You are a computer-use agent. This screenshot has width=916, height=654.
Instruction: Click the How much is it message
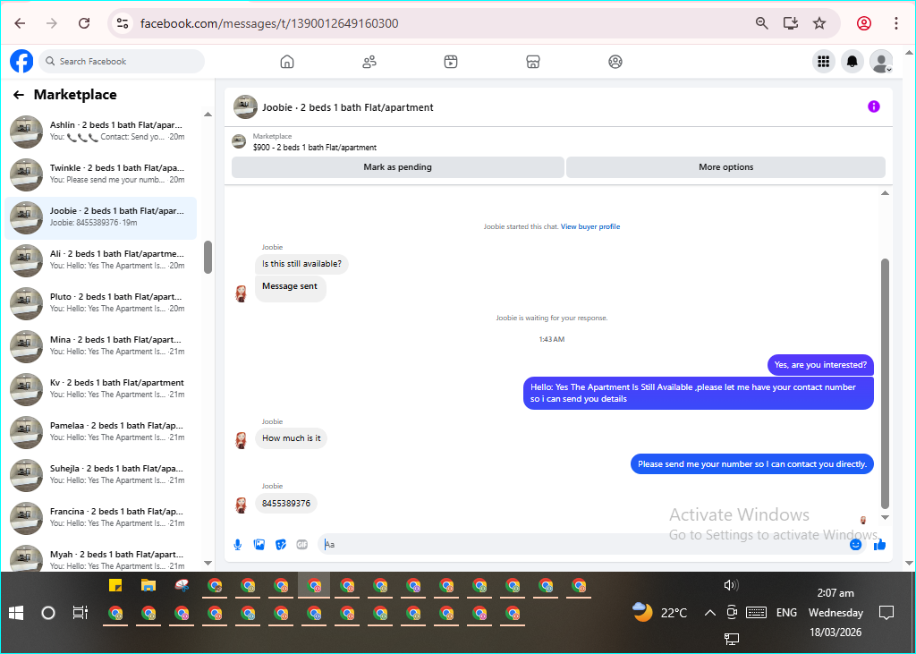(291, 438)
